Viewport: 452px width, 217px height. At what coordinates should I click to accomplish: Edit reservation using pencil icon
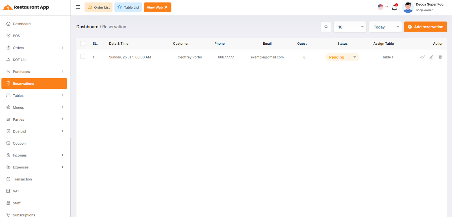tap(431, 57)
